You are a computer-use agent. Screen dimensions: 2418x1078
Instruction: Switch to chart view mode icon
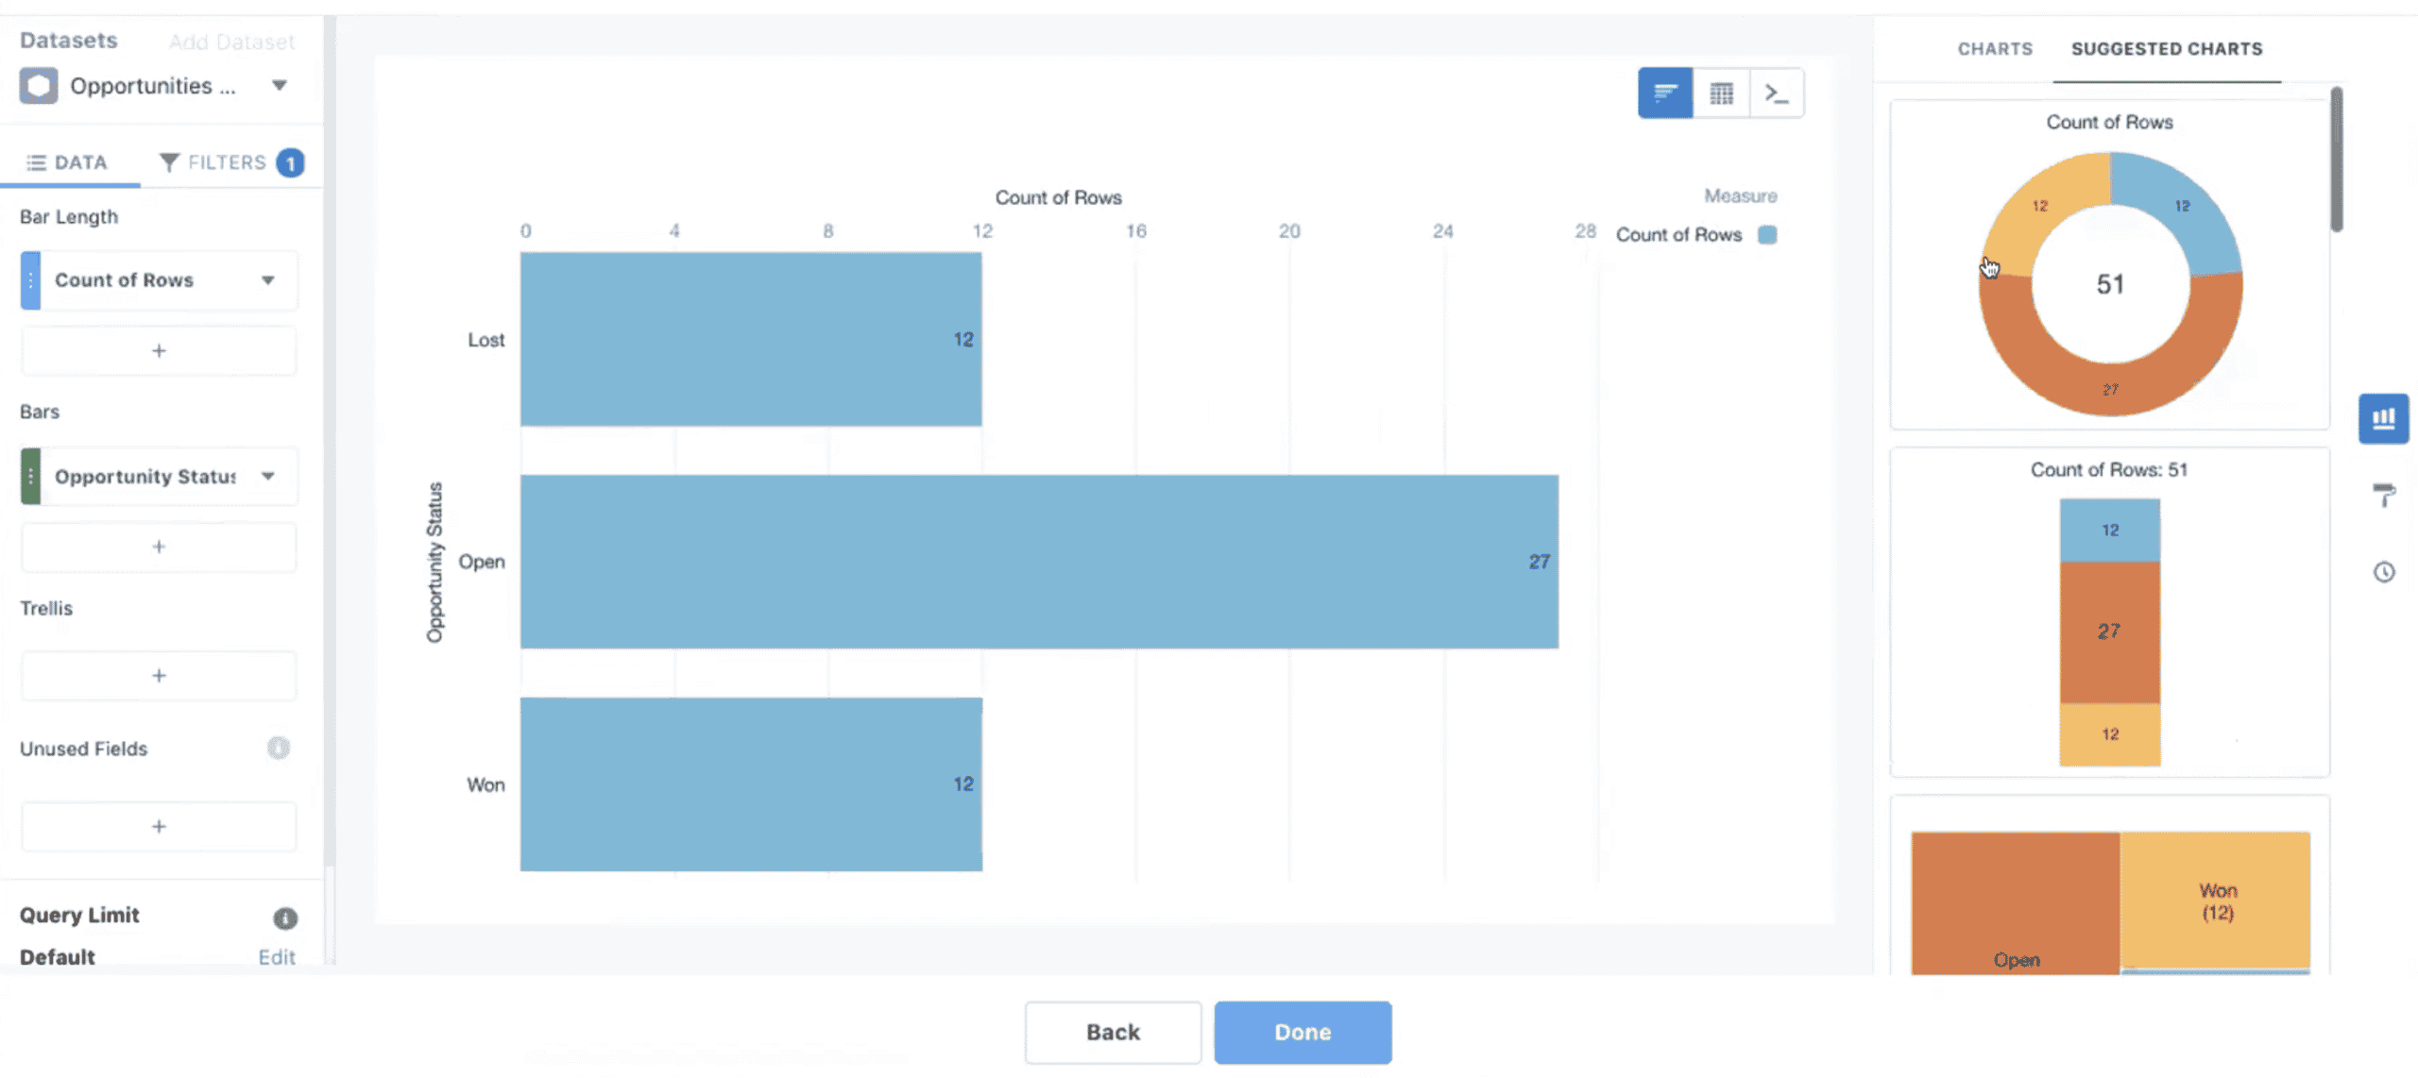point(1664,93)
